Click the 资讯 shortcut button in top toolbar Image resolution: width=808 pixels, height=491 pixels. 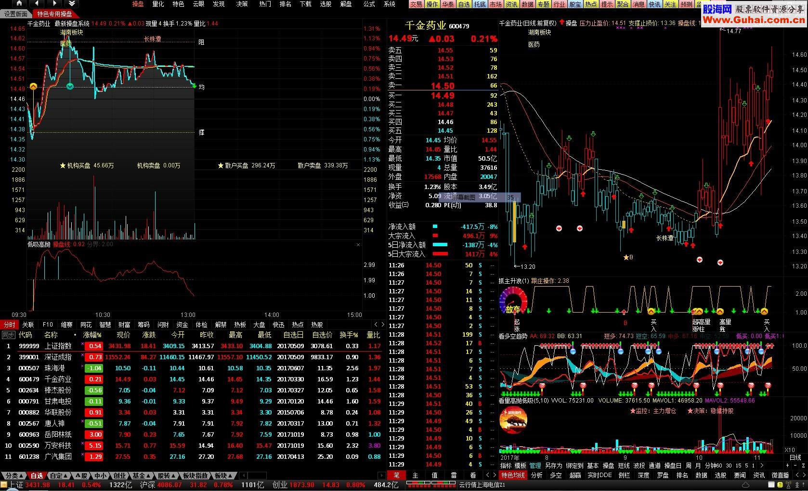tap(511, 4)
